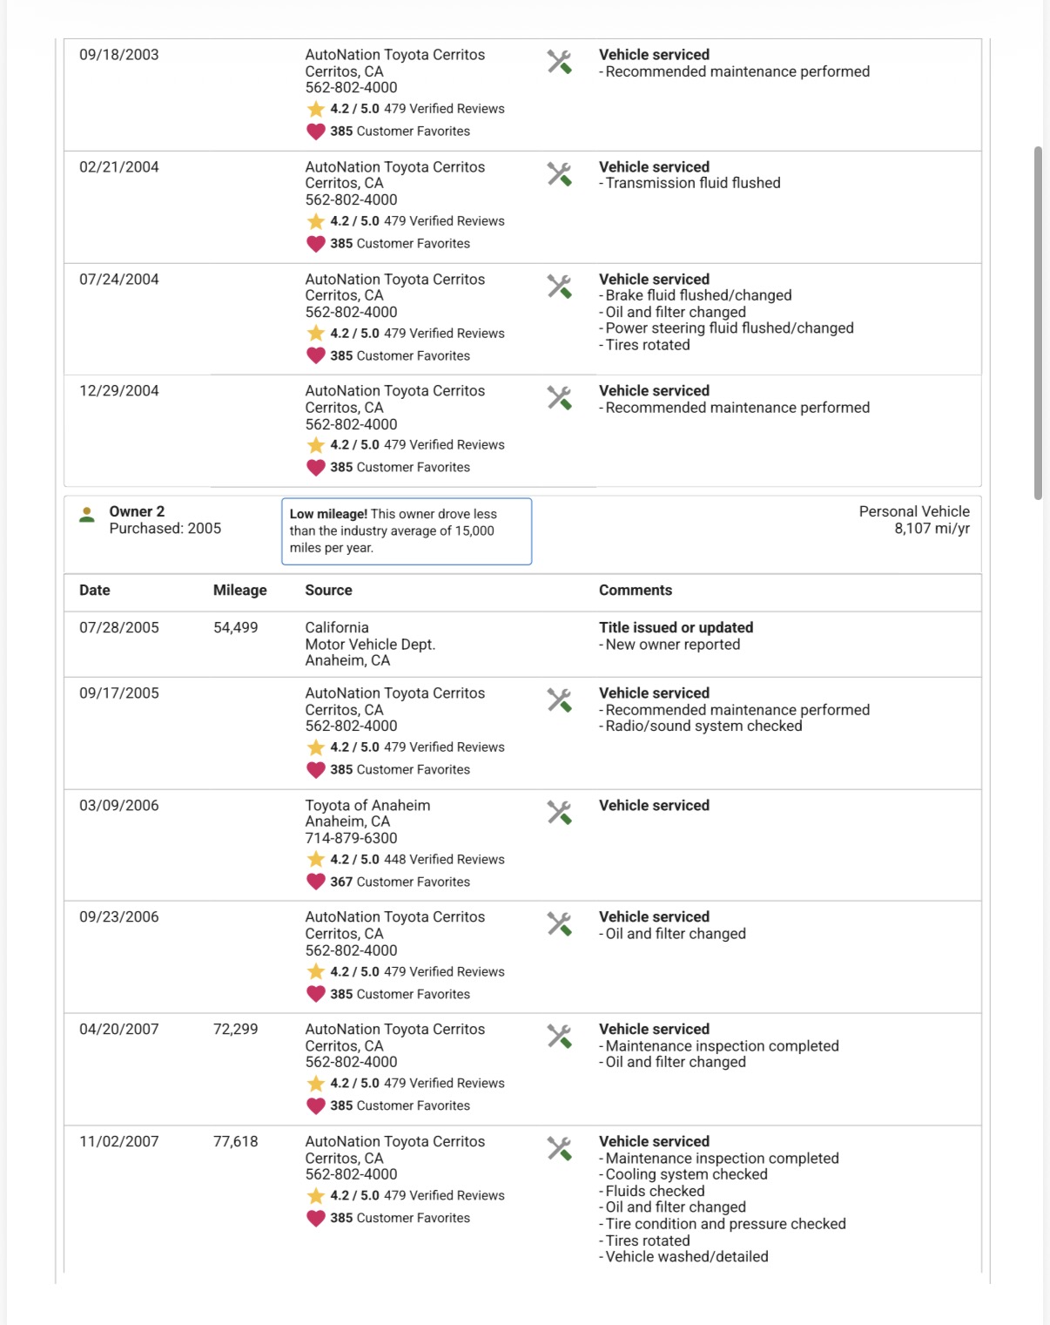1050x1325 pixels.
Task: Select the 77,618 mileage value
Action: click(x=236, y=1142)
